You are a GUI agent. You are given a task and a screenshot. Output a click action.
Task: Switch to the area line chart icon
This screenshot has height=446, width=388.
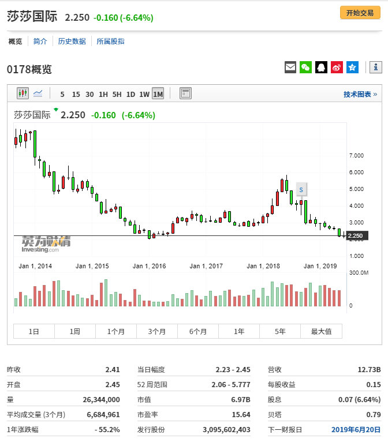(38, 93)
